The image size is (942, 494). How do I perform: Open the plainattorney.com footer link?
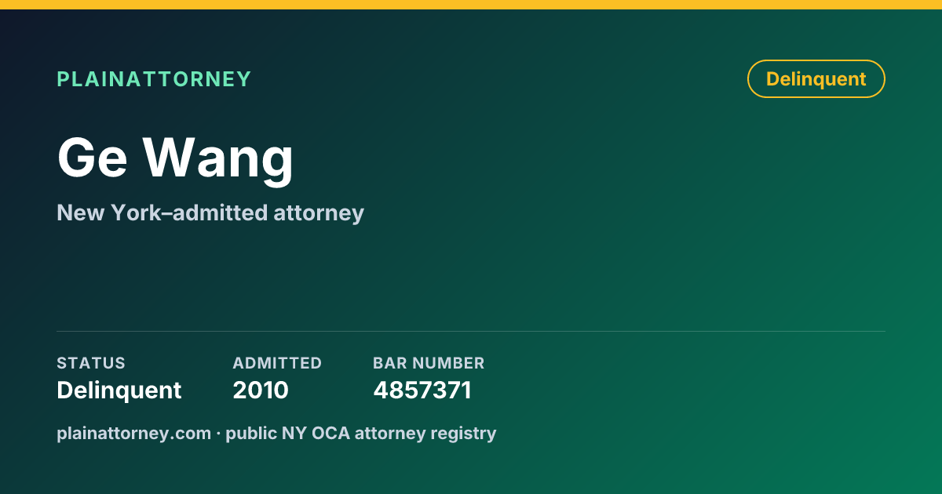[x=133, y=433]
